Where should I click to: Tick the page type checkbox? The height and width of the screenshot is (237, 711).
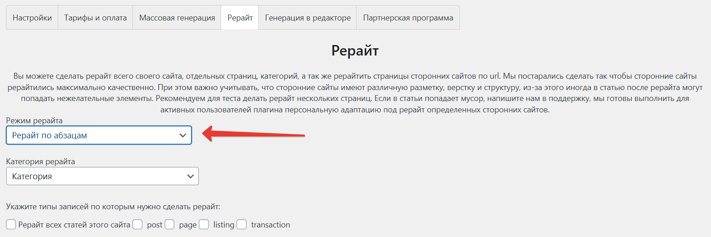[x=170, y=224]
